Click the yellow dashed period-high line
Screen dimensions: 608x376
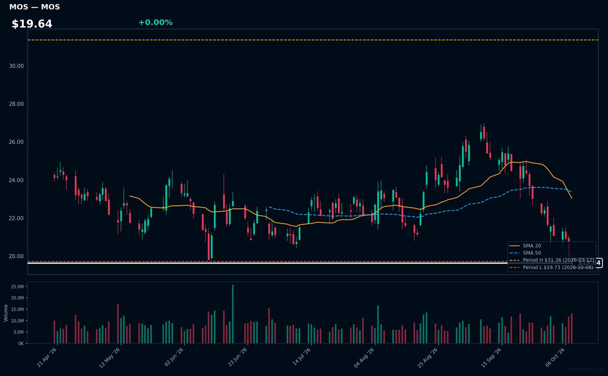click(x=313, y=40)
